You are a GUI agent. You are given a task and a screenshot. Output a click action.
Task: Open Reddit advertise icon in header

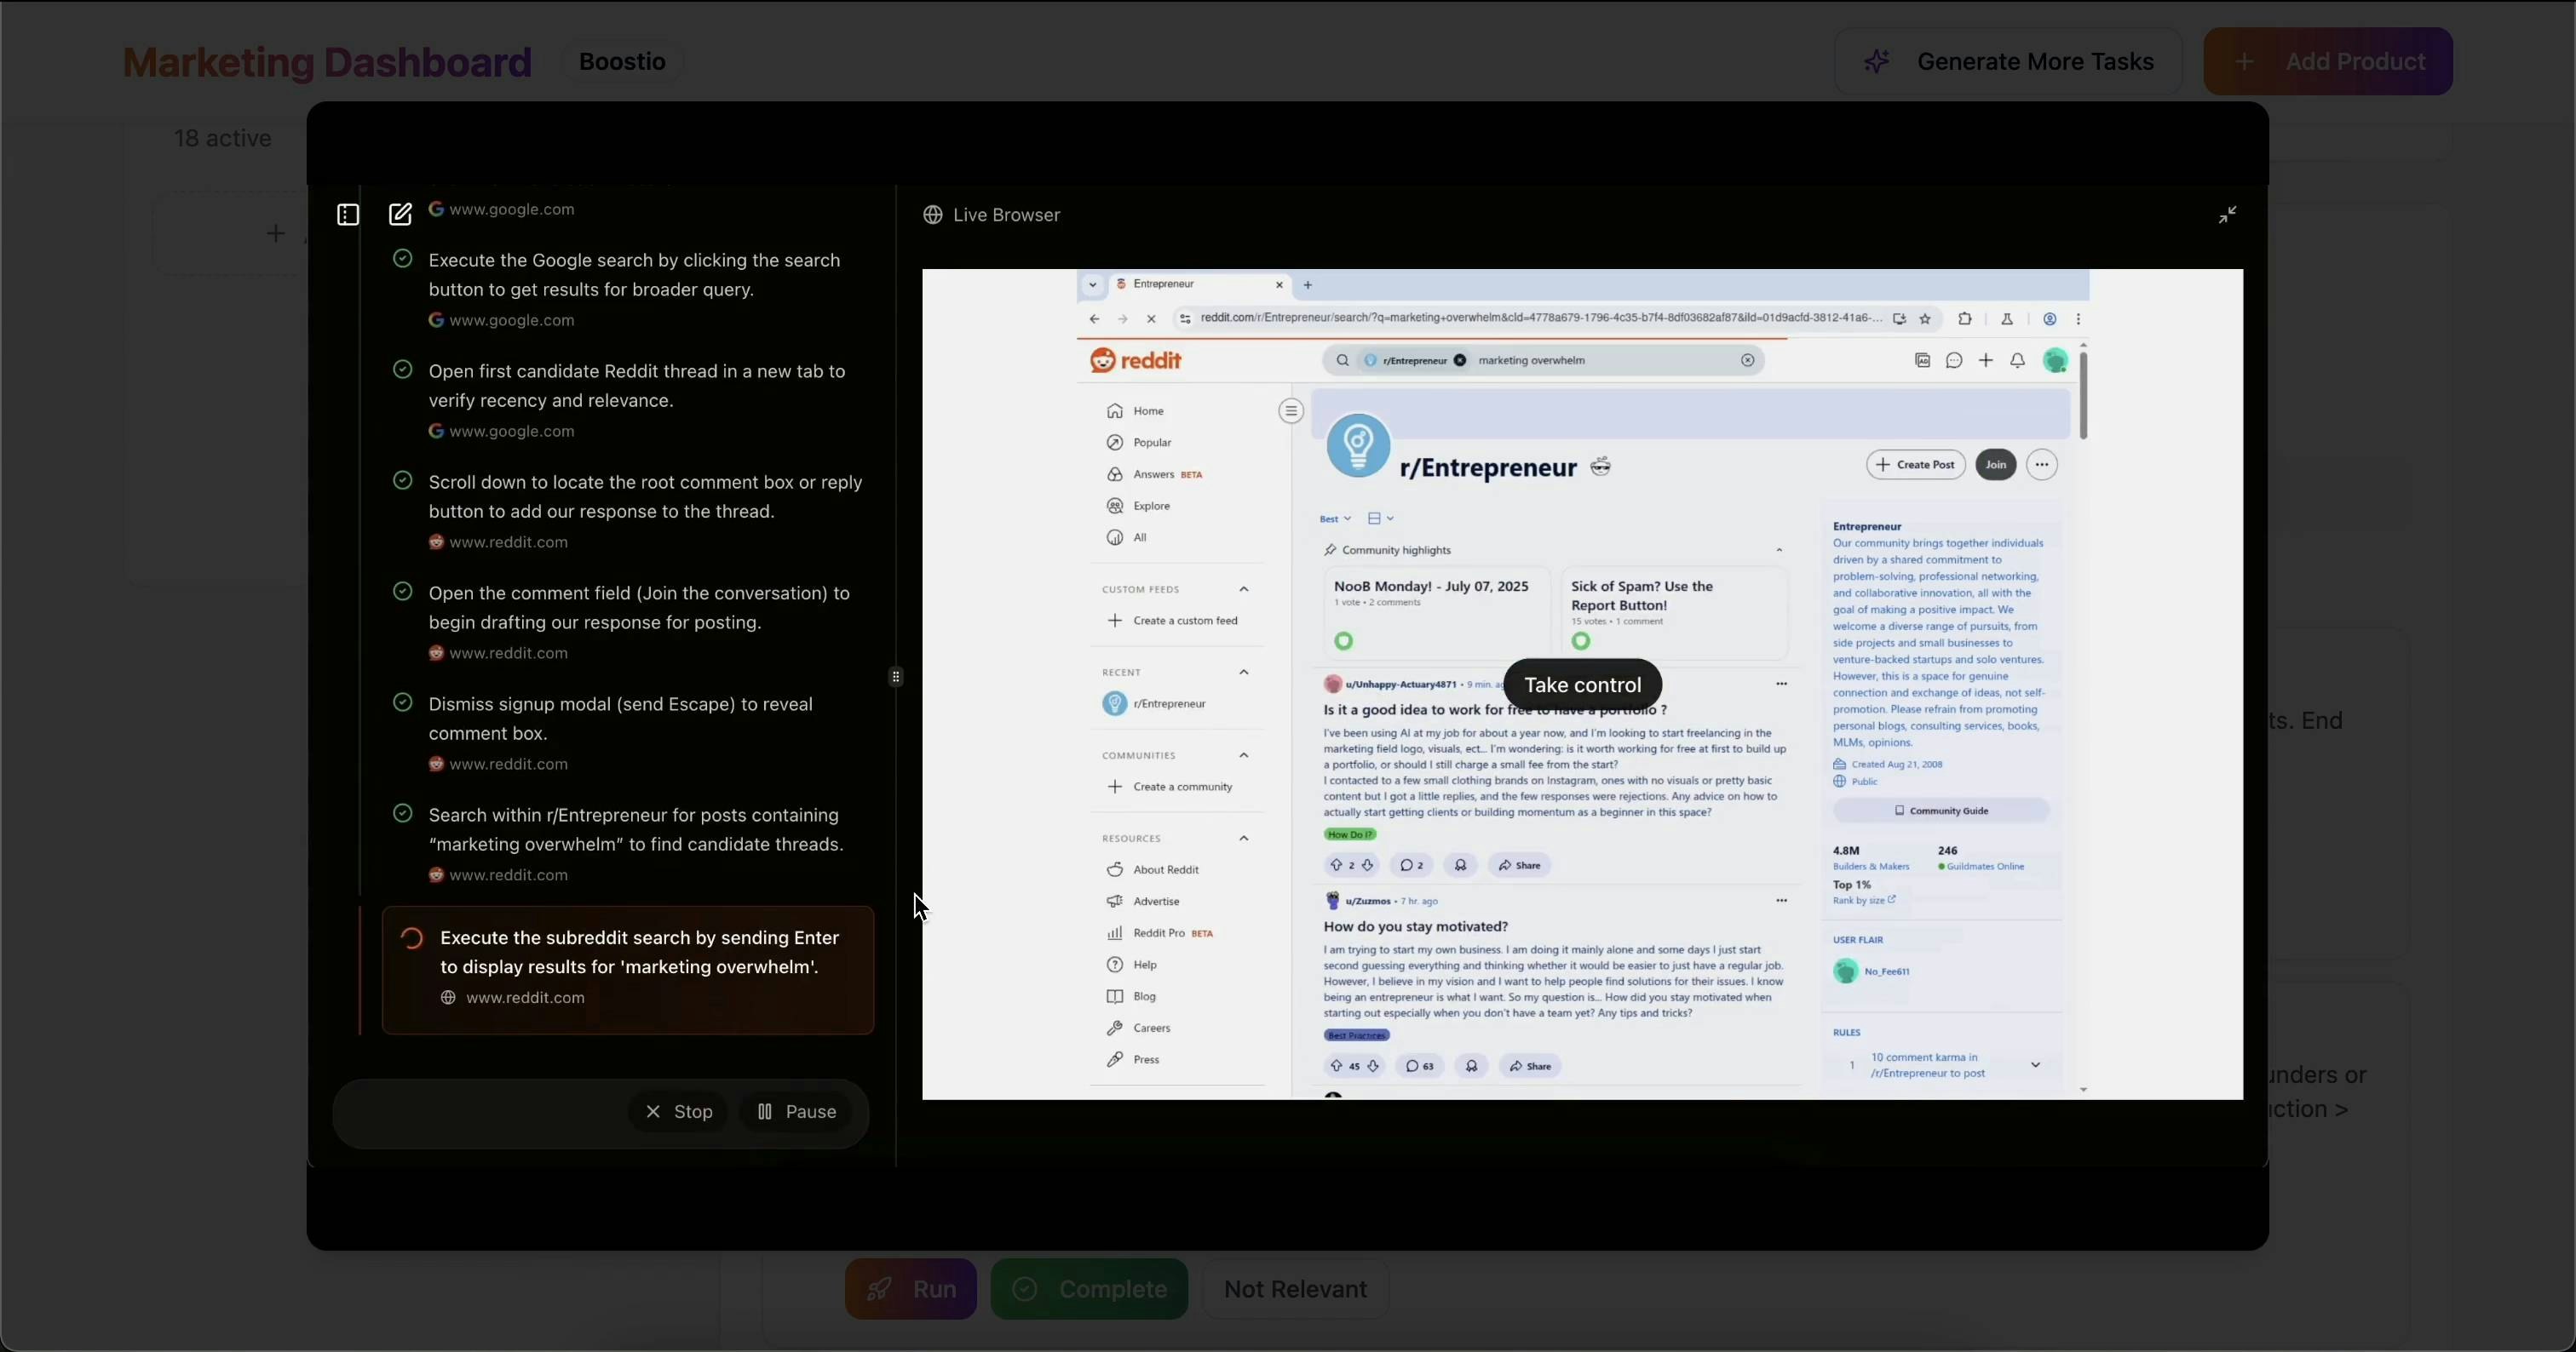pyautogui.click(x=1922, y=361)
